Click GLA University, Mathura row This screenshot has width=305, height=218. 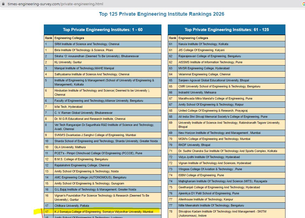pos(103,147)
